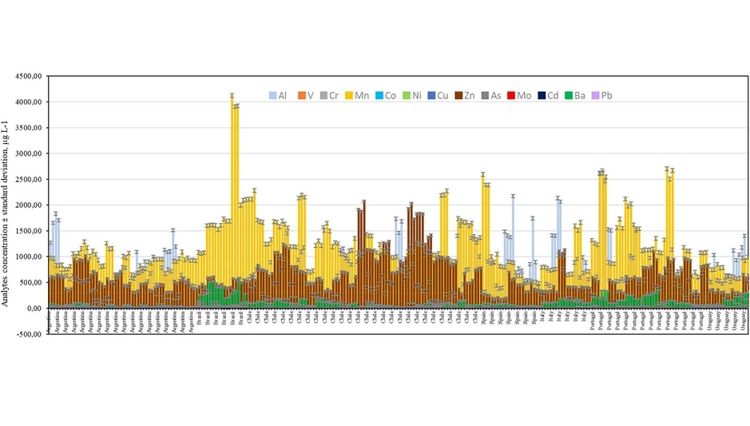Viewport: 750px width, 426px height.
Task: Select the green Ba legend swatch
Action: [x=569, y=96]
